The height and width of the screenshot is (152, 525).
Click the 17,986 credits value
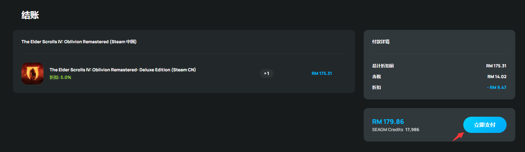tap(412, 129)
